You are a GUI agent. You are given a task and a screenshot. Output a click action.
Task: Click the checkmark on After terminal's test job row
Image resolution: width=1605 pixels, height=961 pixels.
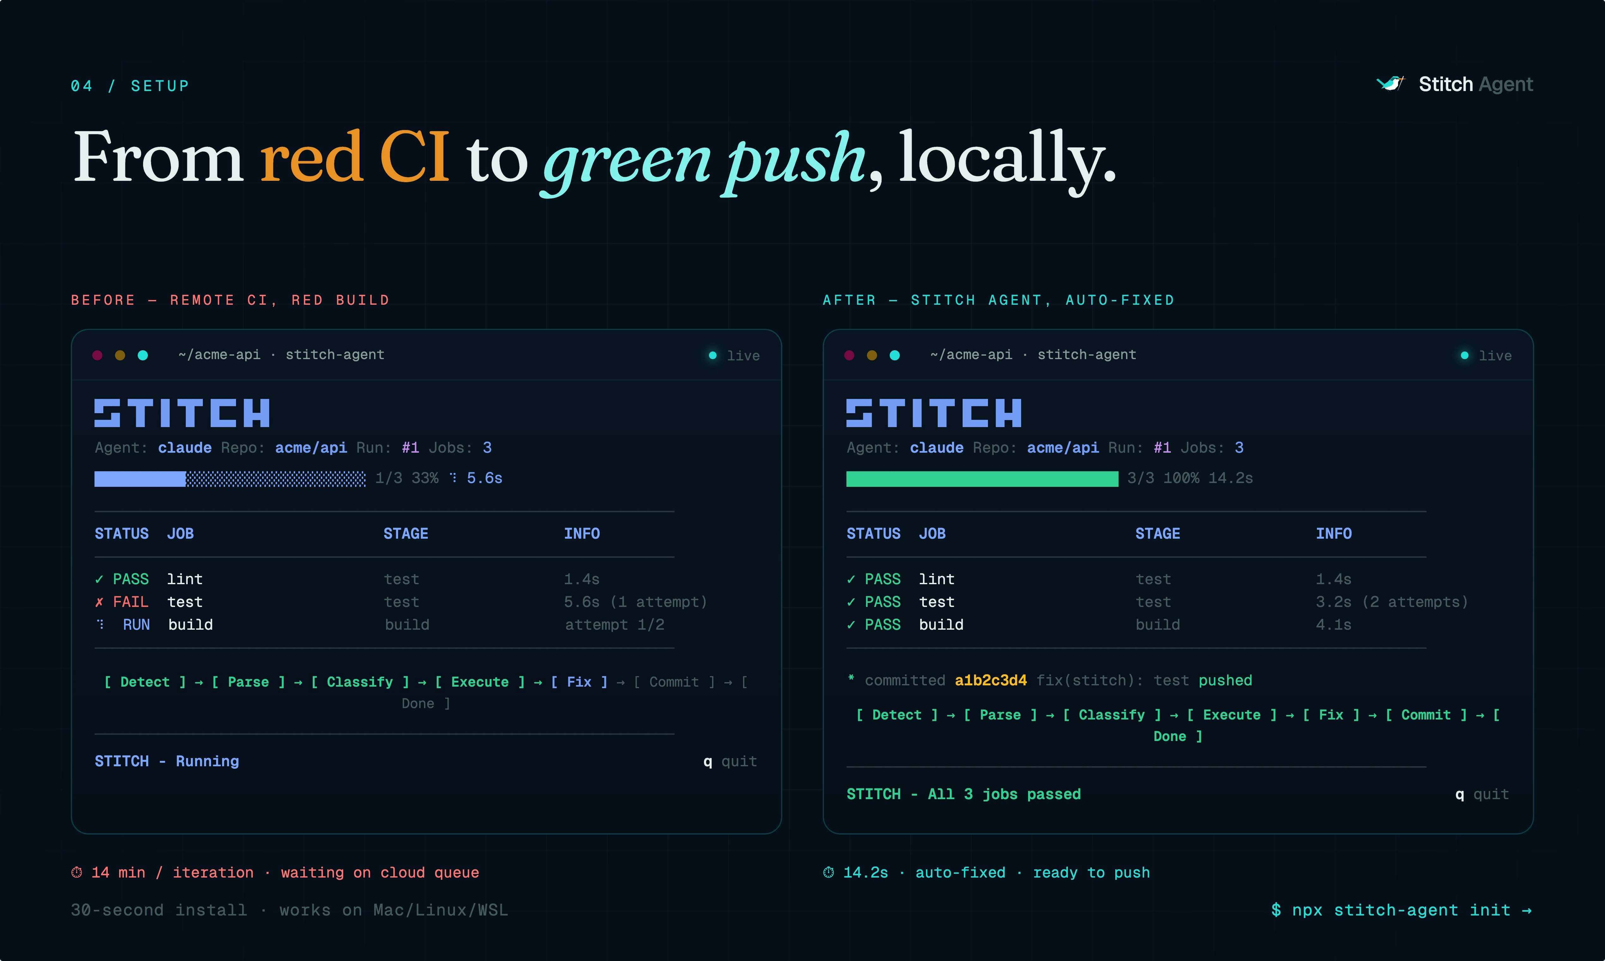coord(851,602)
